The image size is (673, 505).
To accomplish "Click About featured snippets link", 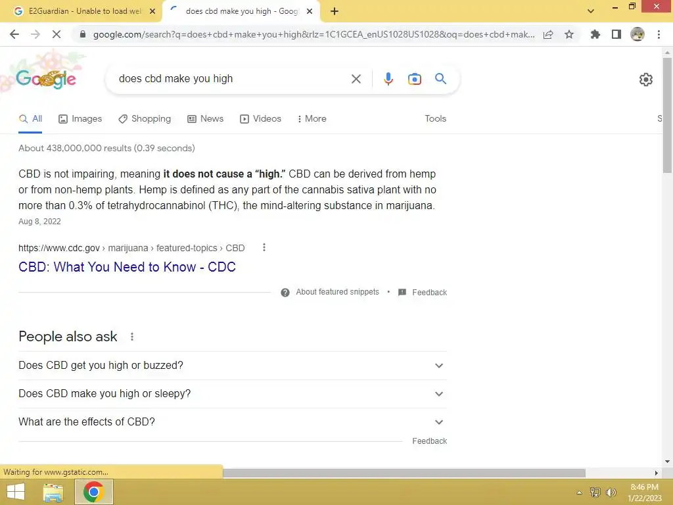I will (337, 292).
